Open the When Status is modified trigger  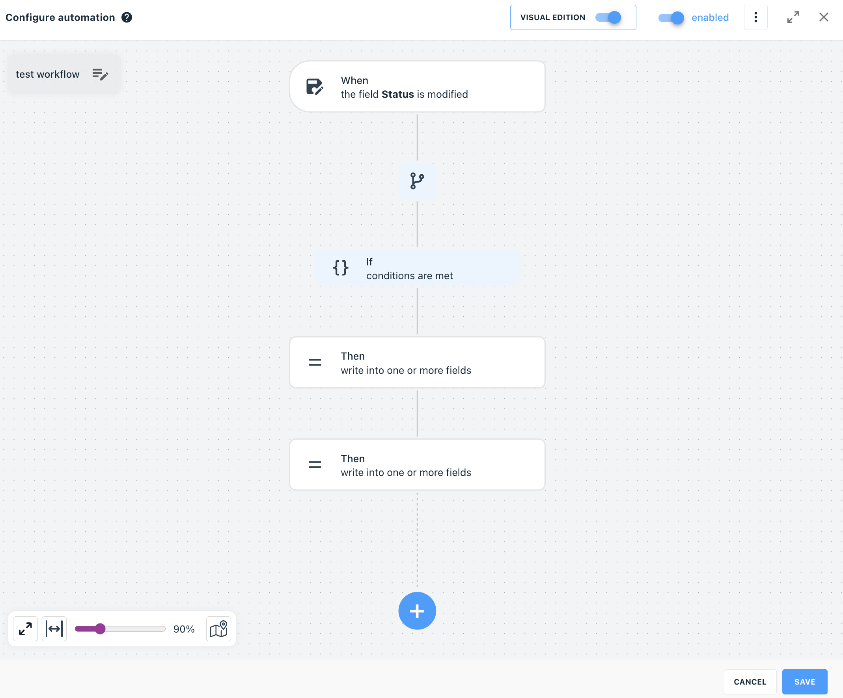point(417,86)
